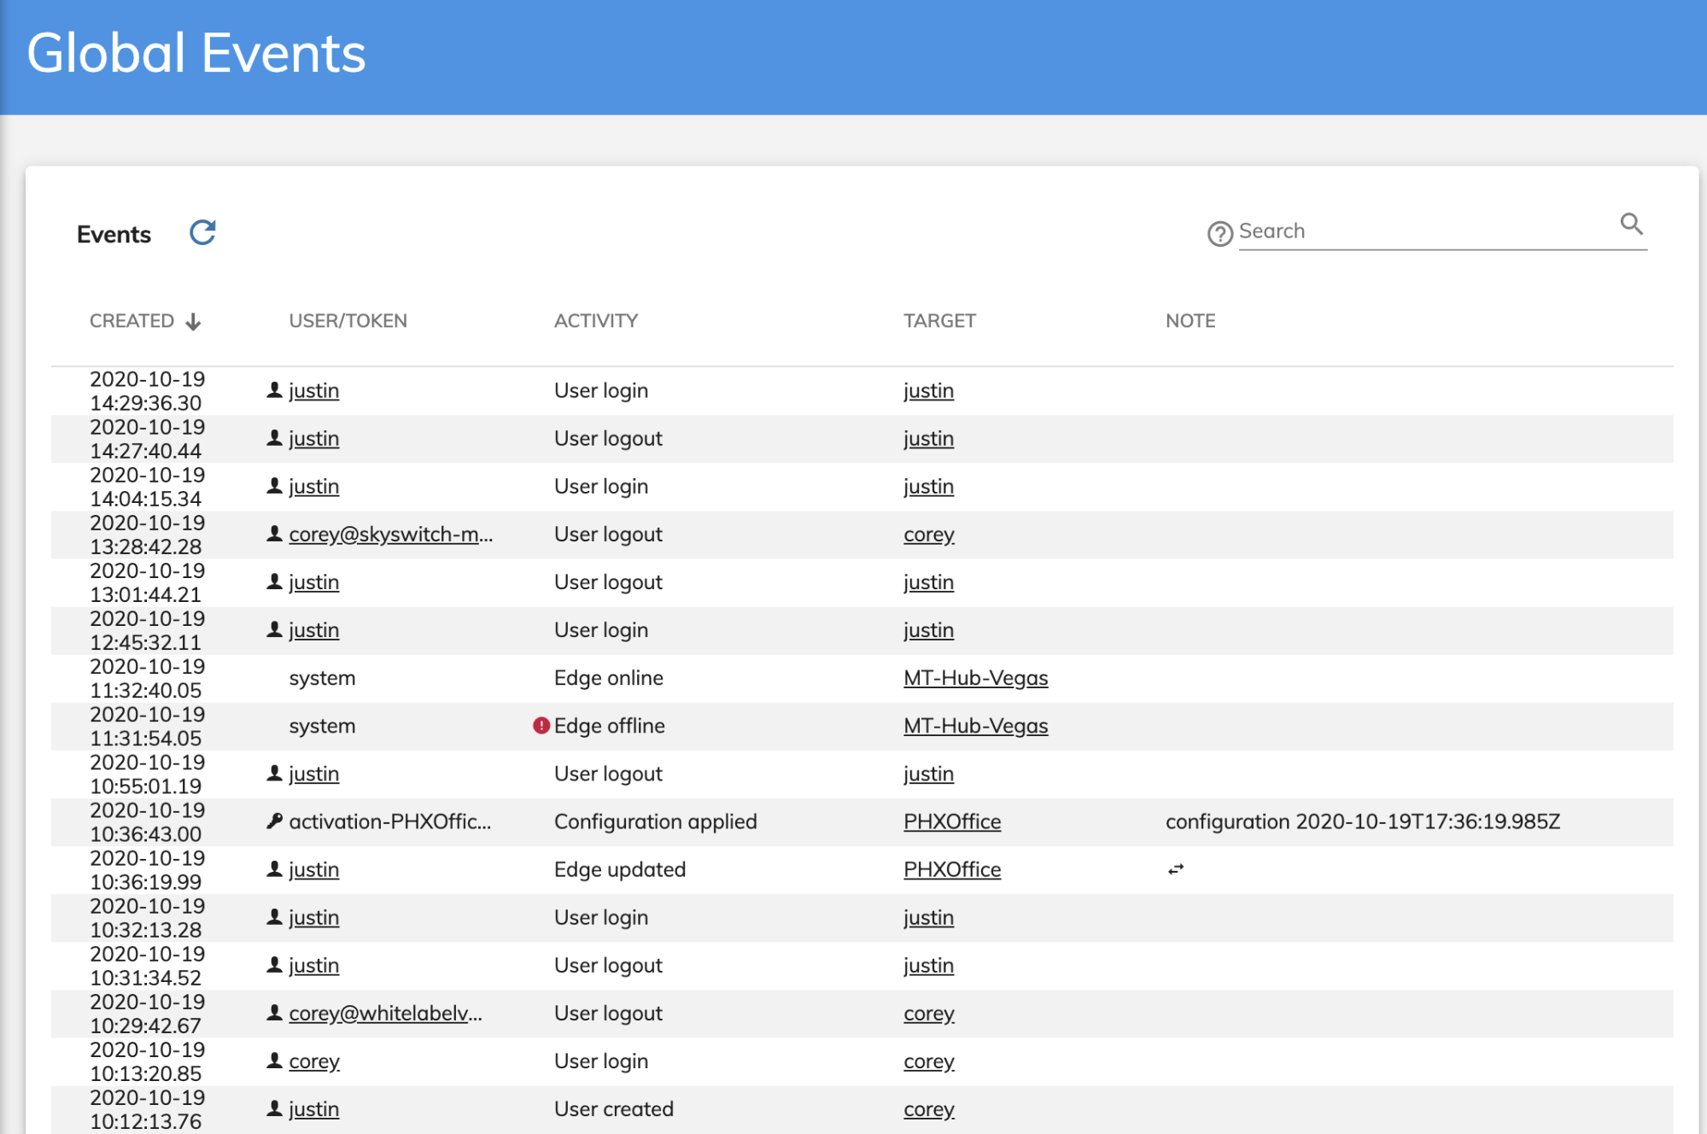Open PHXOffice target in the Edge updated row

(952, 869)
